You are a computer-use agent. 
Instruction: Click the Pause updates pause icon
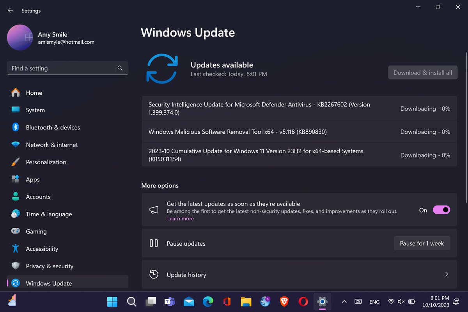154,243
